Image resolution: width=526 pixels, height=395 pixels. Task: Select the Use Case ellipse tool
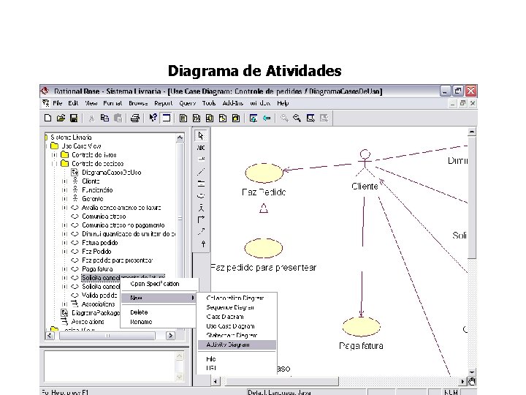point(201,196)
